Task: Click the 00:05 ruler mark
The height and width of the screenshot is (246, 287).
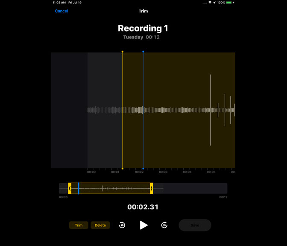Action: click(211, 172)
